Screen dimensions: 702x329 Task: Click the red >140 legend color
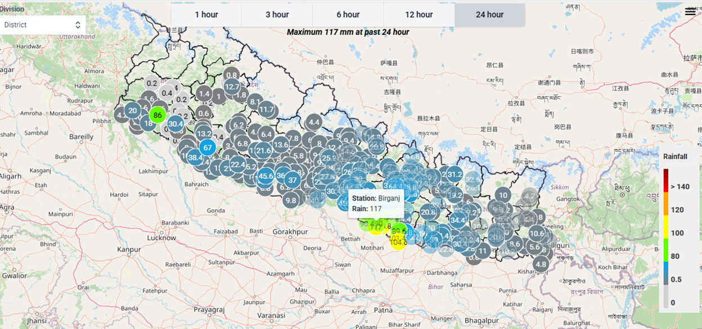tap(666, 180)
